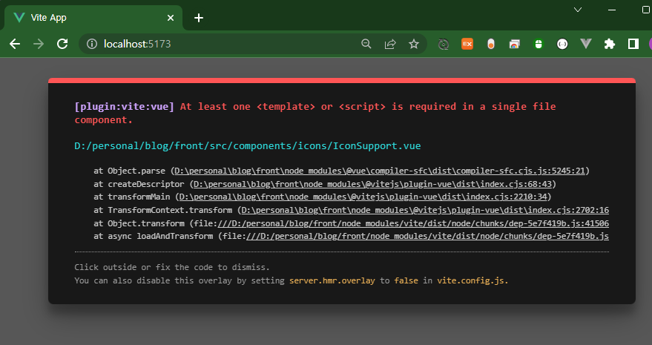Viewport: 652px width, 345px height.
Task: Minimize the browser window
Action: 612,10
